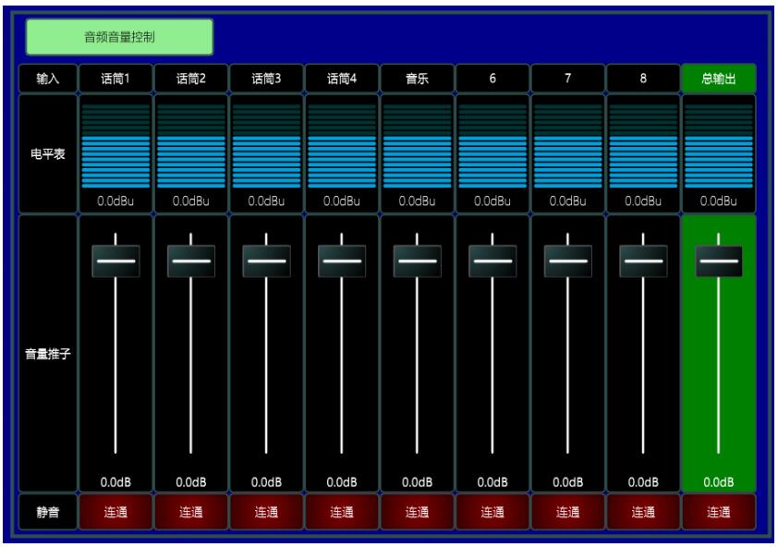Select the green 总输出 header
The height and width of the screenshot is (547, 778).
719,79
